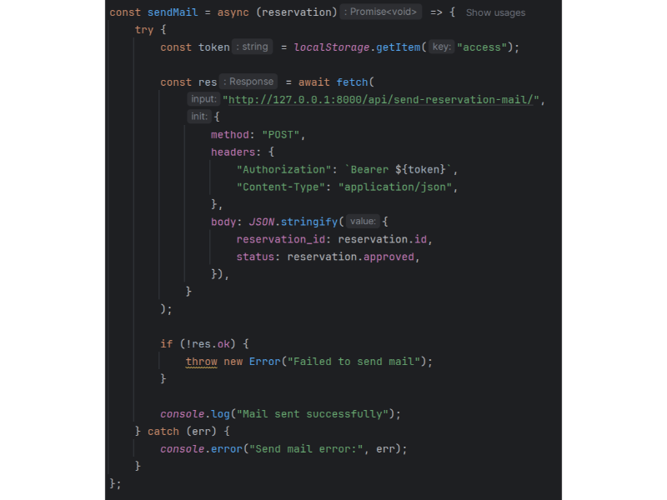Click the Response type hint beside res
The height and width of the screenshot is (500, 667).
coord(248,82)
